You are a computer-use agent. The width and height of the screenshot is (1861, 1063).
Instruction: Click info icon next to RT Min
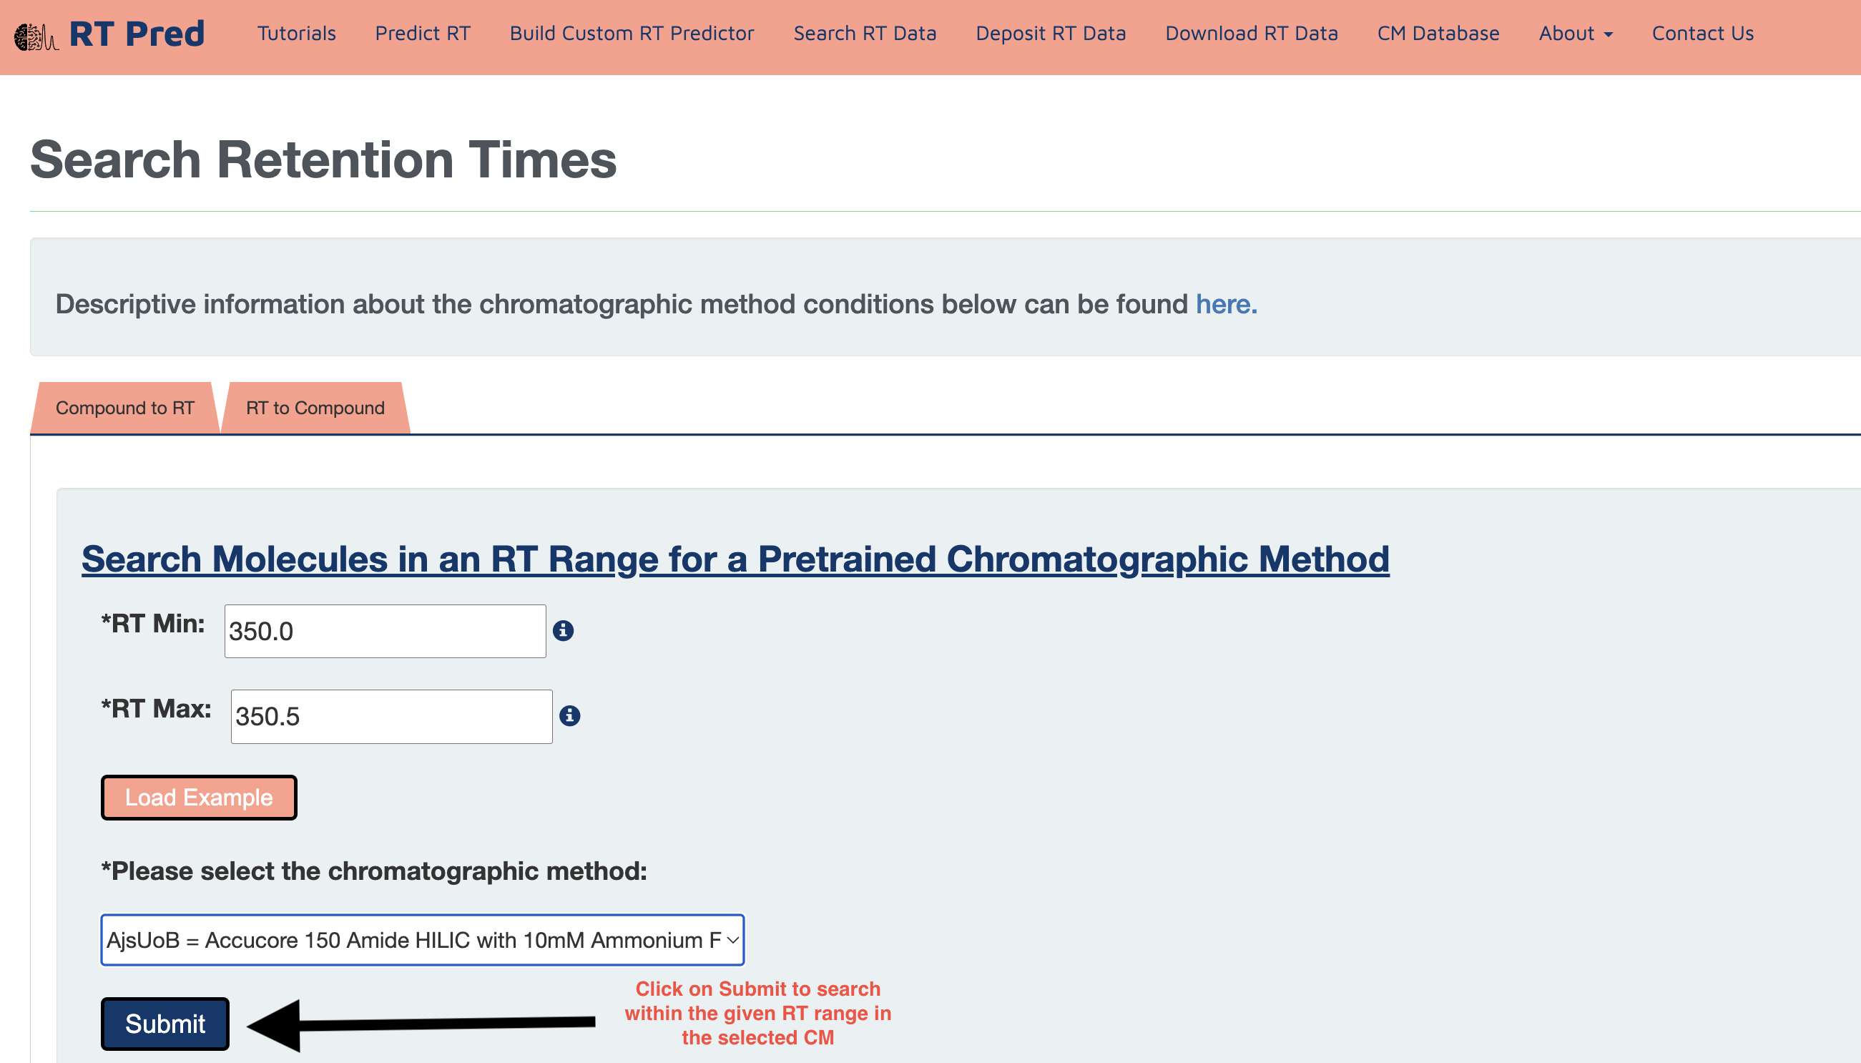(x=563, y=631)
